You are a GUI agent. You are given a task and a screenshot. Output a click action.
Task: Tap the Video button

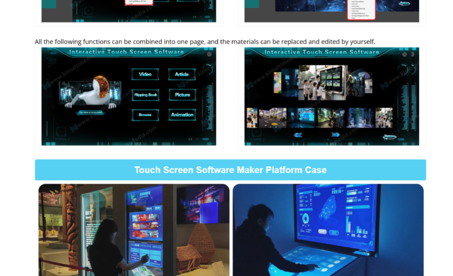coord(145,74)
